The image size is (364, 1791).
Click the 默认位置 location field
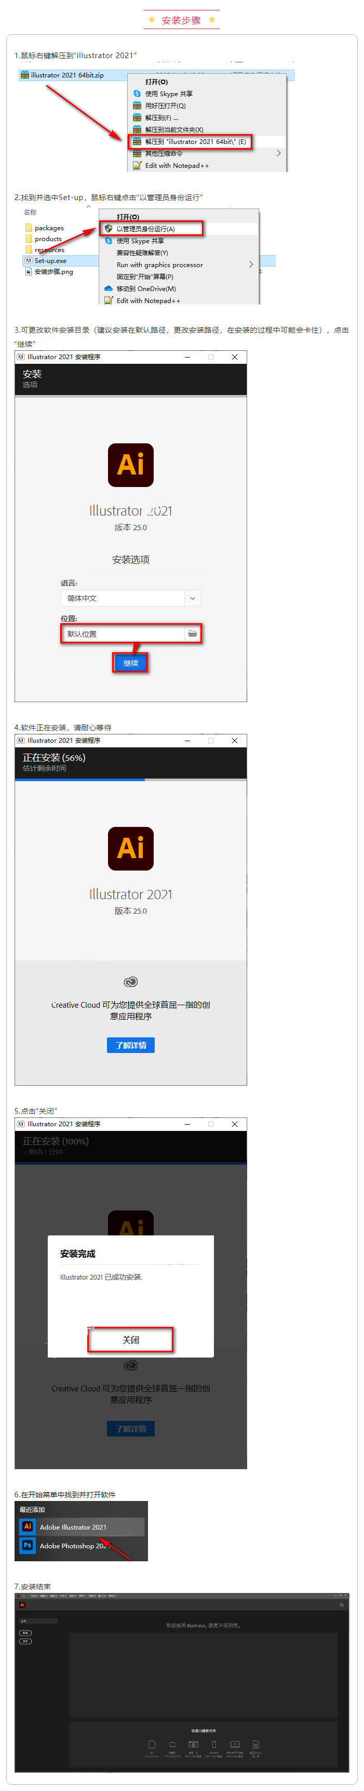click(131, 634)
